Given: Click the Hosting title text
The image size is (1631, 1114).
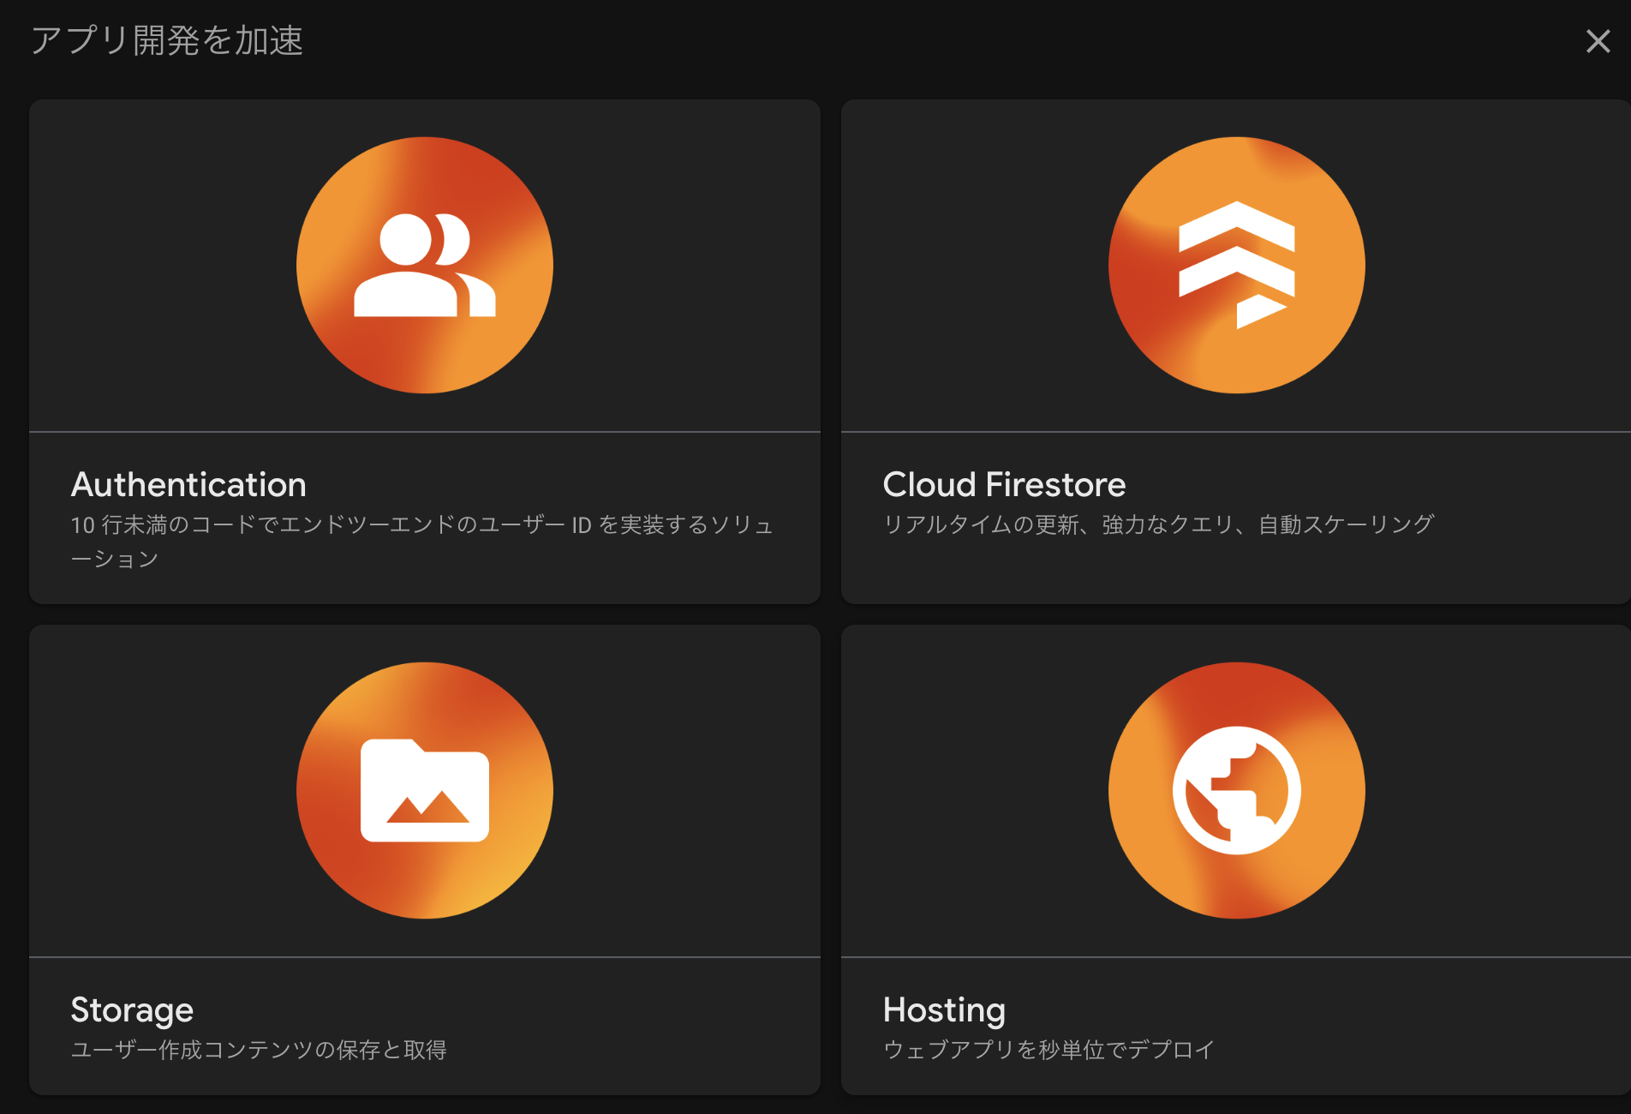Looking at the screenshot, I should pyautogui.click(x=944, y=1010).
